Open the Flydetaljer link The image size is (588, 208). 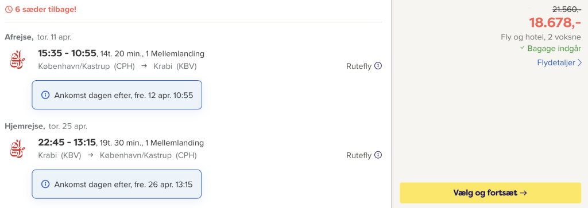pyautogui.click(x=559, y=62)
